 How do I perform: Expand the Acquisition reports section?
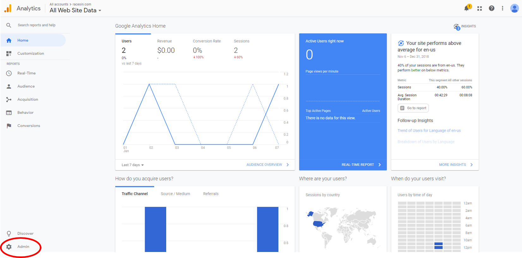pyautogui.click(x=27, y=99)
